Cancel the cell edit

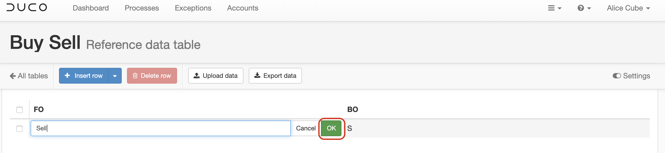[x=306, y=128]
